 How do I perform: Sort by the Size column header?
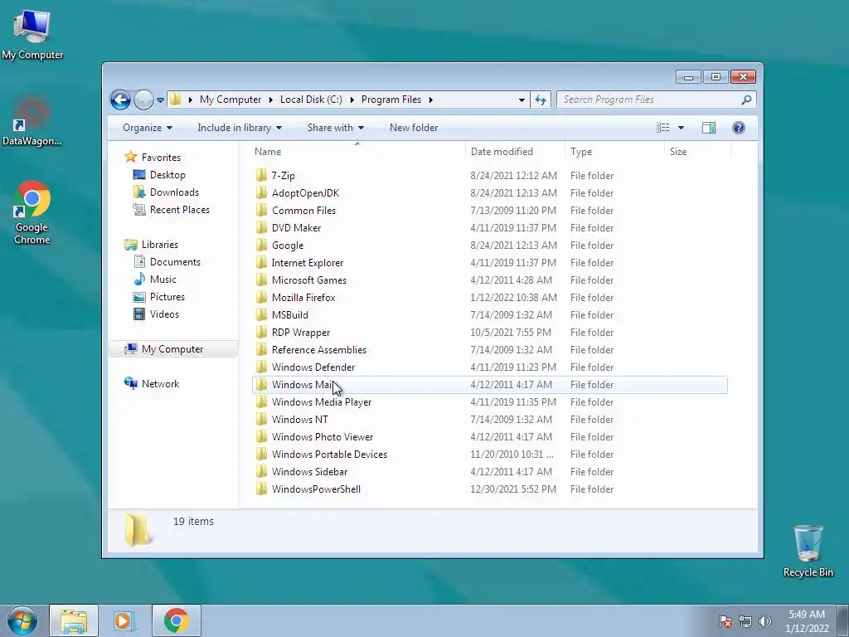pyautogui.click(x=696, y=152)
